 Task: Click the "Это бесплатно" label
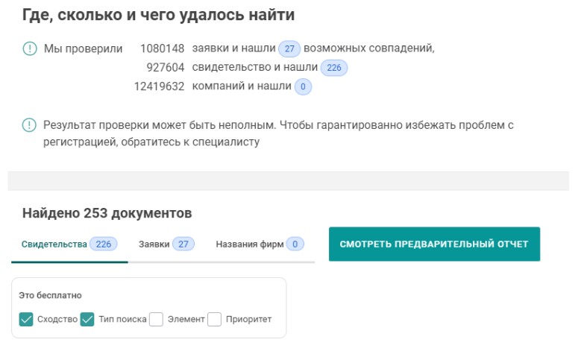coord(50,295)
